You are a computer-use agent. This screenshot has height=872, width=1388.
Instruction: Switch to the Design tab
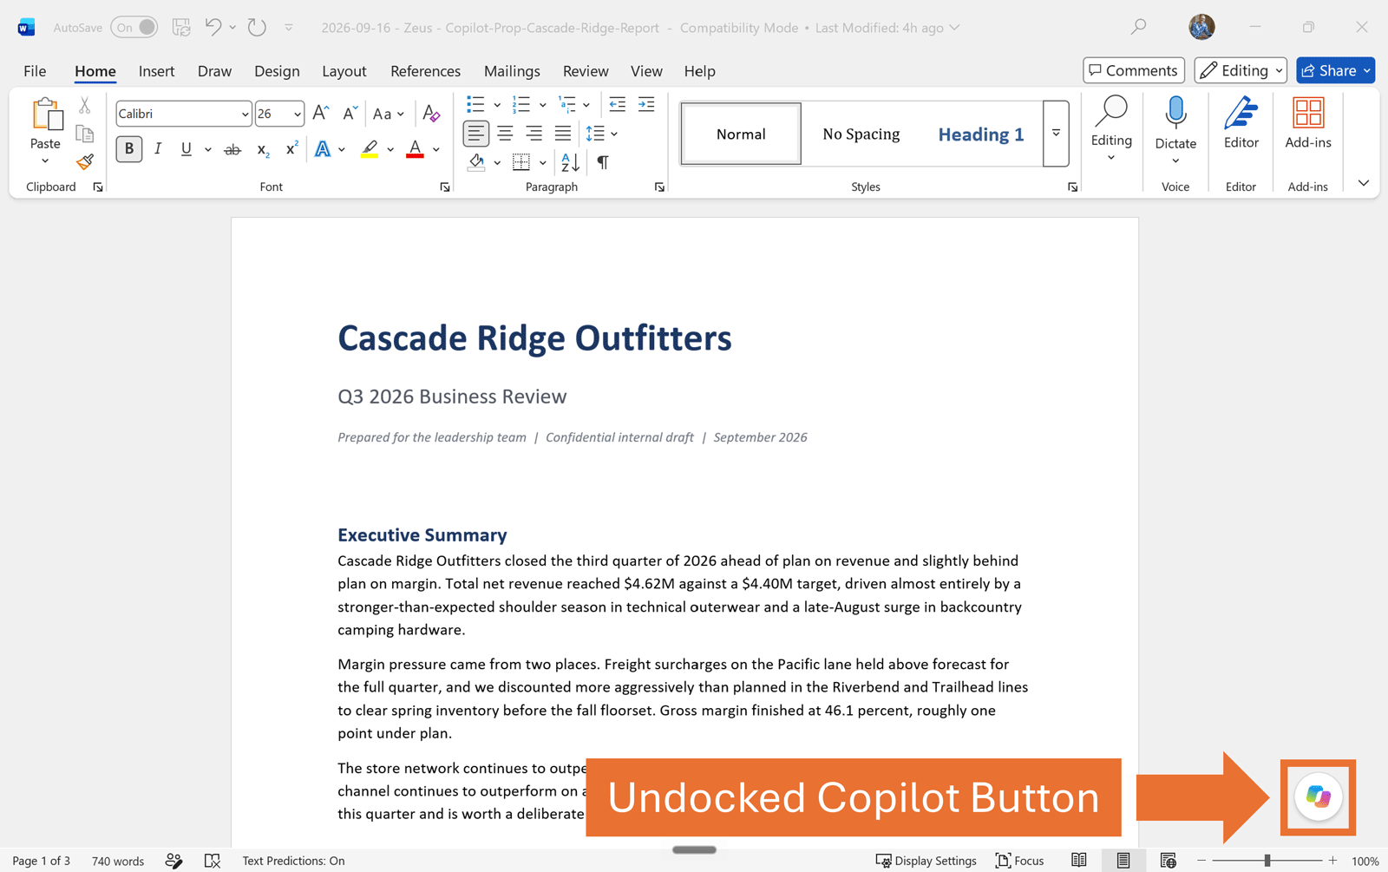pos(277,71)
